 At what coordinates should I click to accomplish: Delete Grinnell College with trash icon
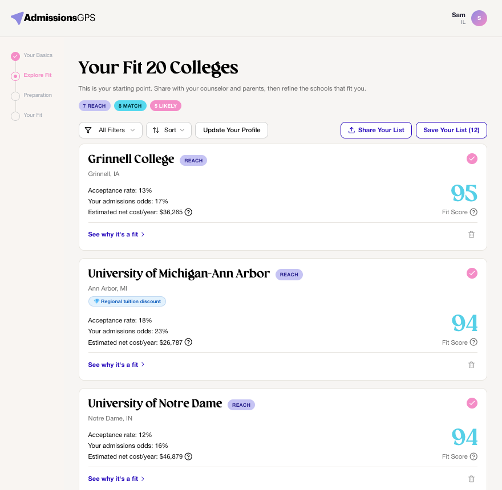(x=471, y=234)
